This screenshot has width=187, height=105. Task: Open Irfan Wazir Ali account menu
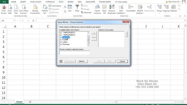(174, 2)
